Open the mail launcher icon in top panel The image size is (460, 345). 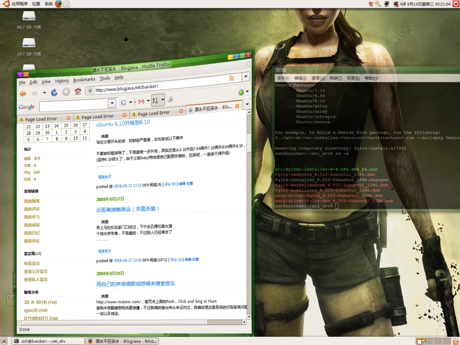click(x=66, y=4)
